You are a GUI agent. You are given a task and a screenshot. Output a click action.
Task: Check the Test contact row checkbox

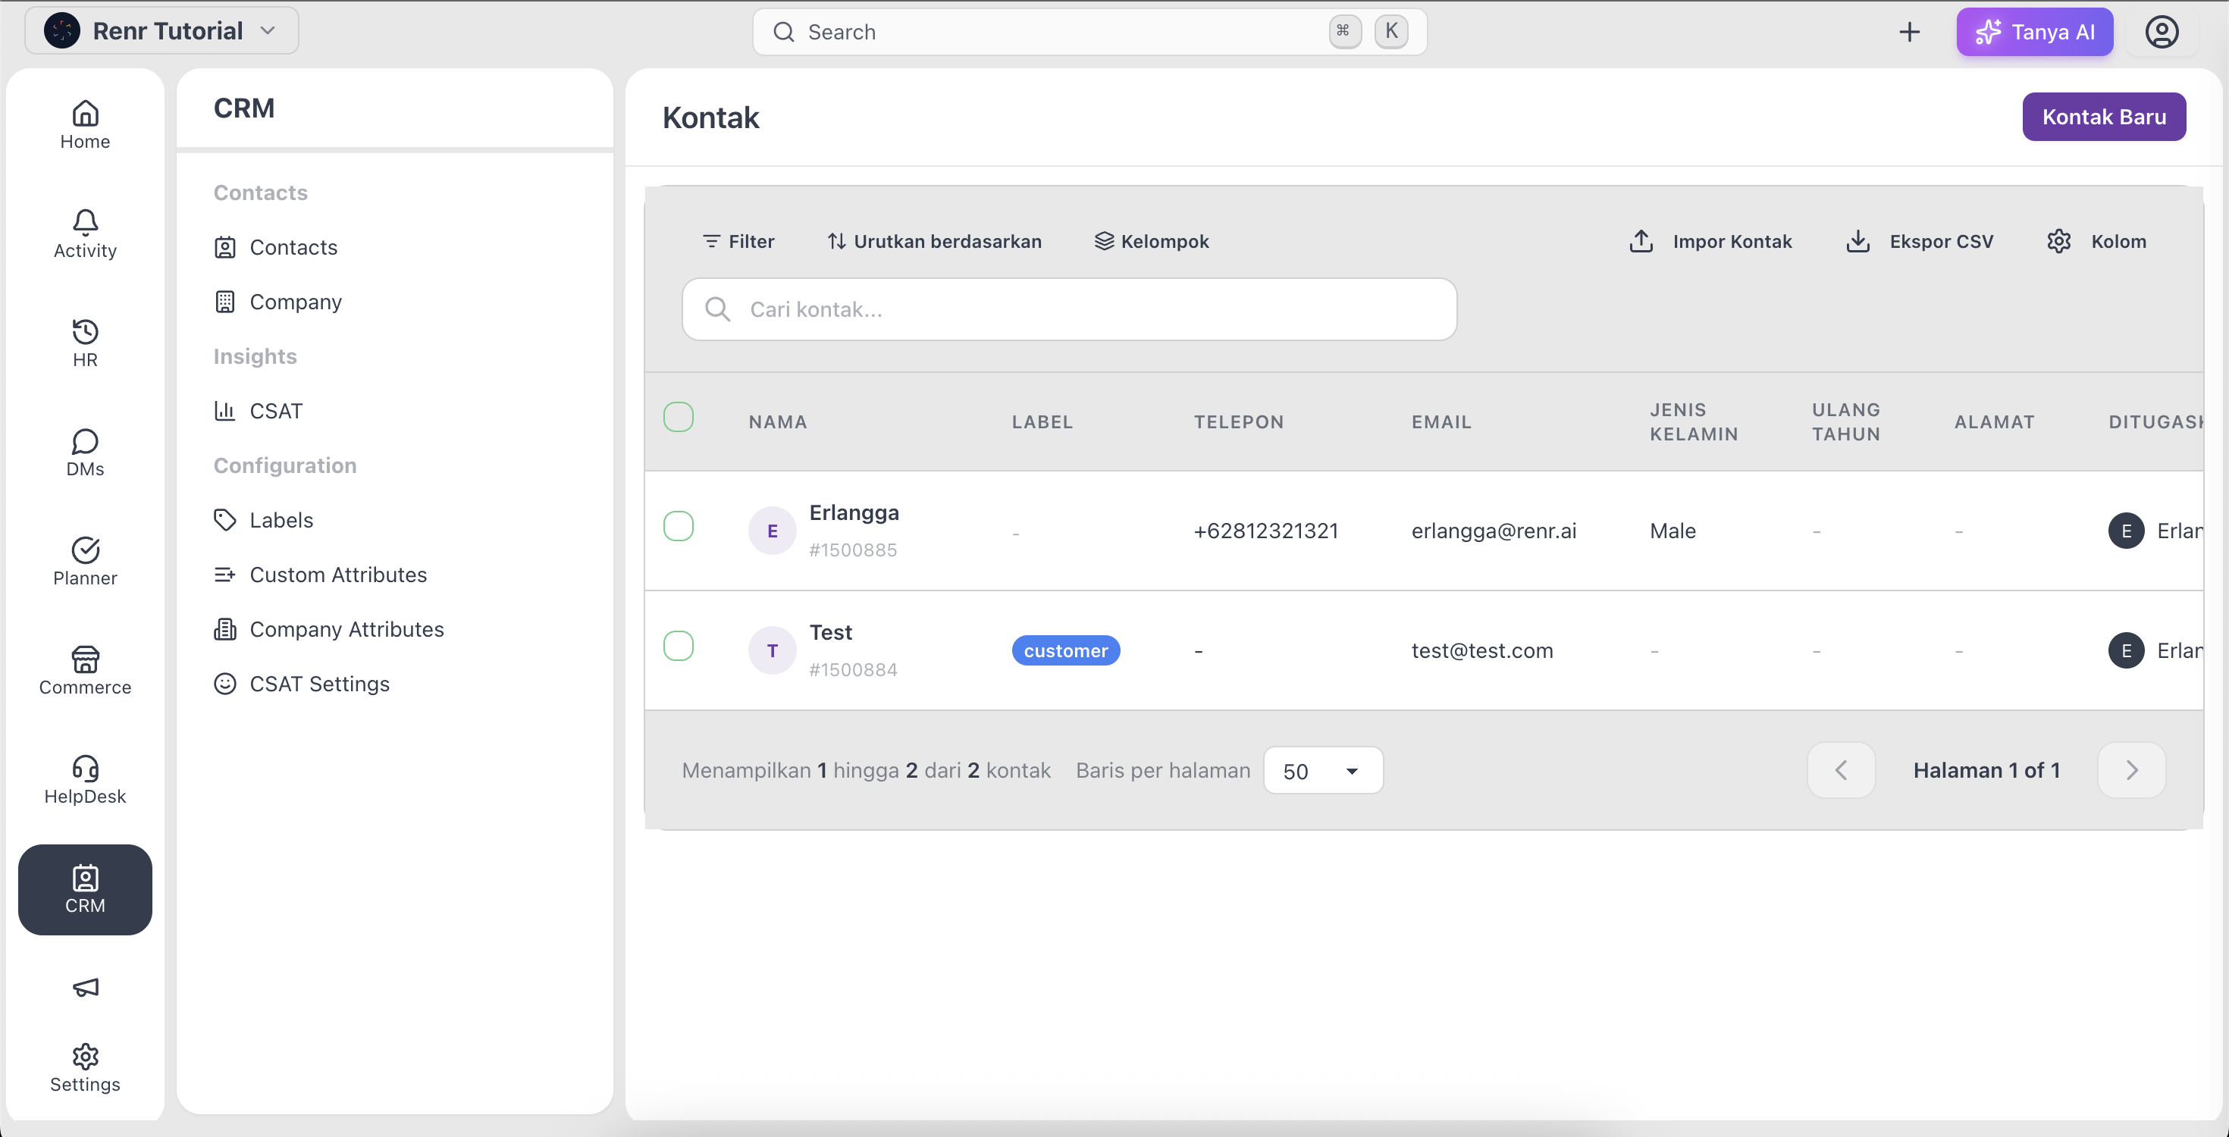(x=679, y=646)
